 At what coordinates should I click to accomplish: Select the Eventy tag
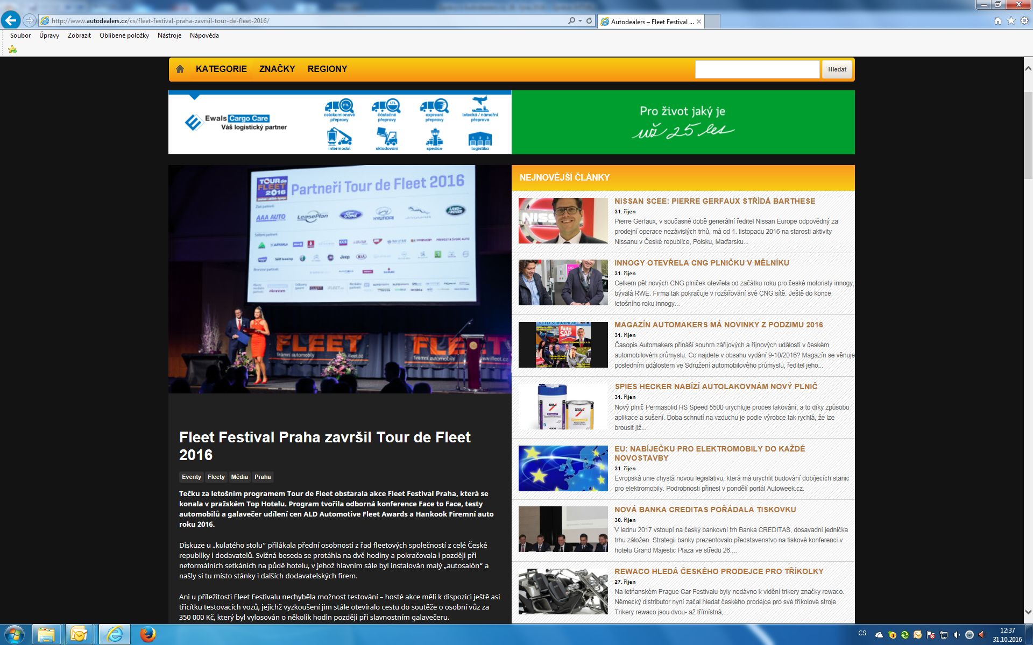click(x=192, y=477)
